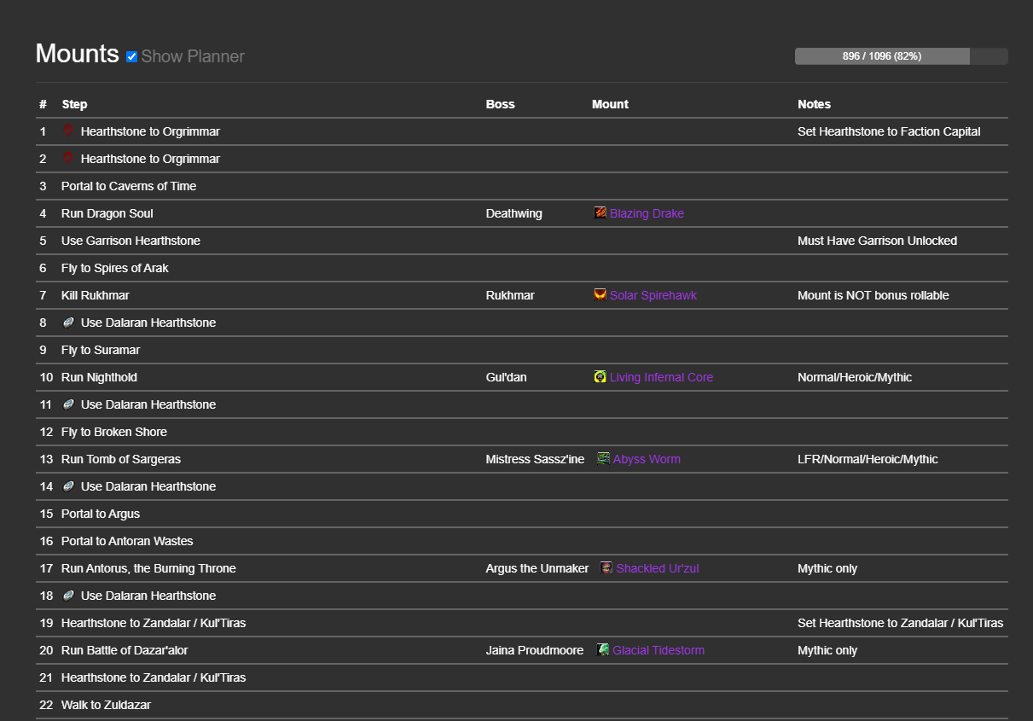Click the Must Have Garrison Unlocked note

(877, 241)
